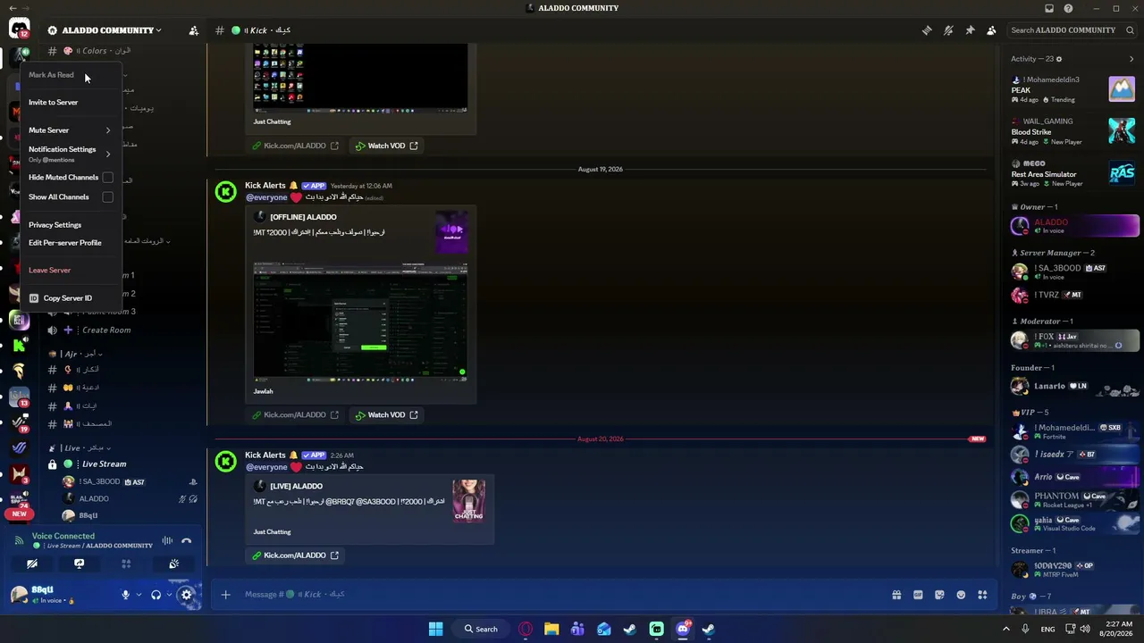Viewport: 1144px width, 643px height.
Task: Open the emoji picker
Action: [x=961, y=595]
